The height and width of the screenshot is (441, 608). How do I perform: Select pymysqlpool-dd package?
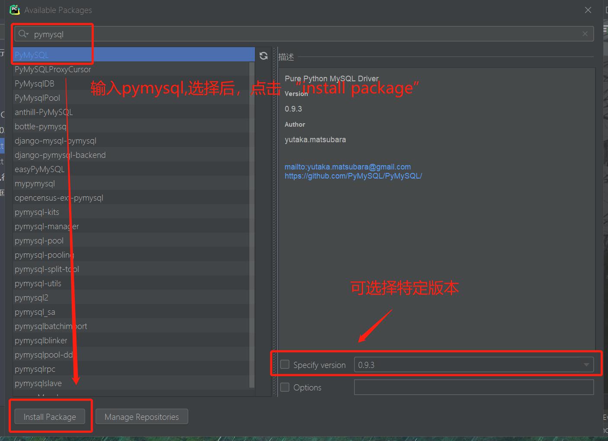131,355
